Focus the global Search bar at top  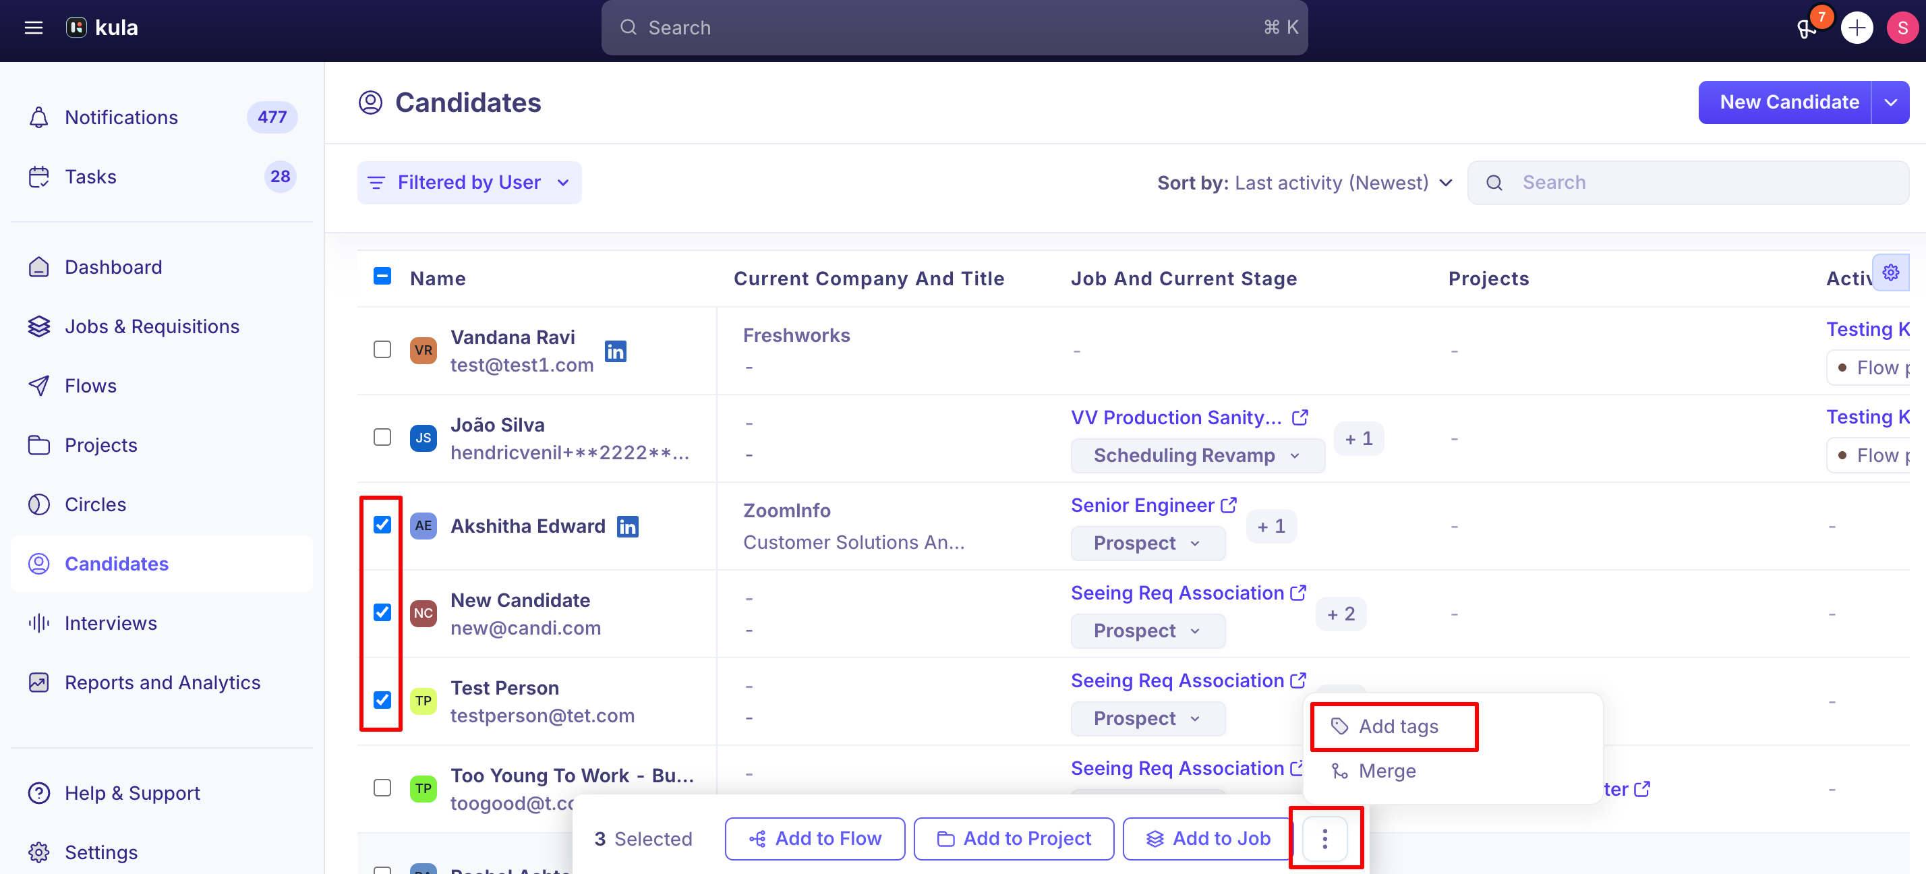(954, 28)
